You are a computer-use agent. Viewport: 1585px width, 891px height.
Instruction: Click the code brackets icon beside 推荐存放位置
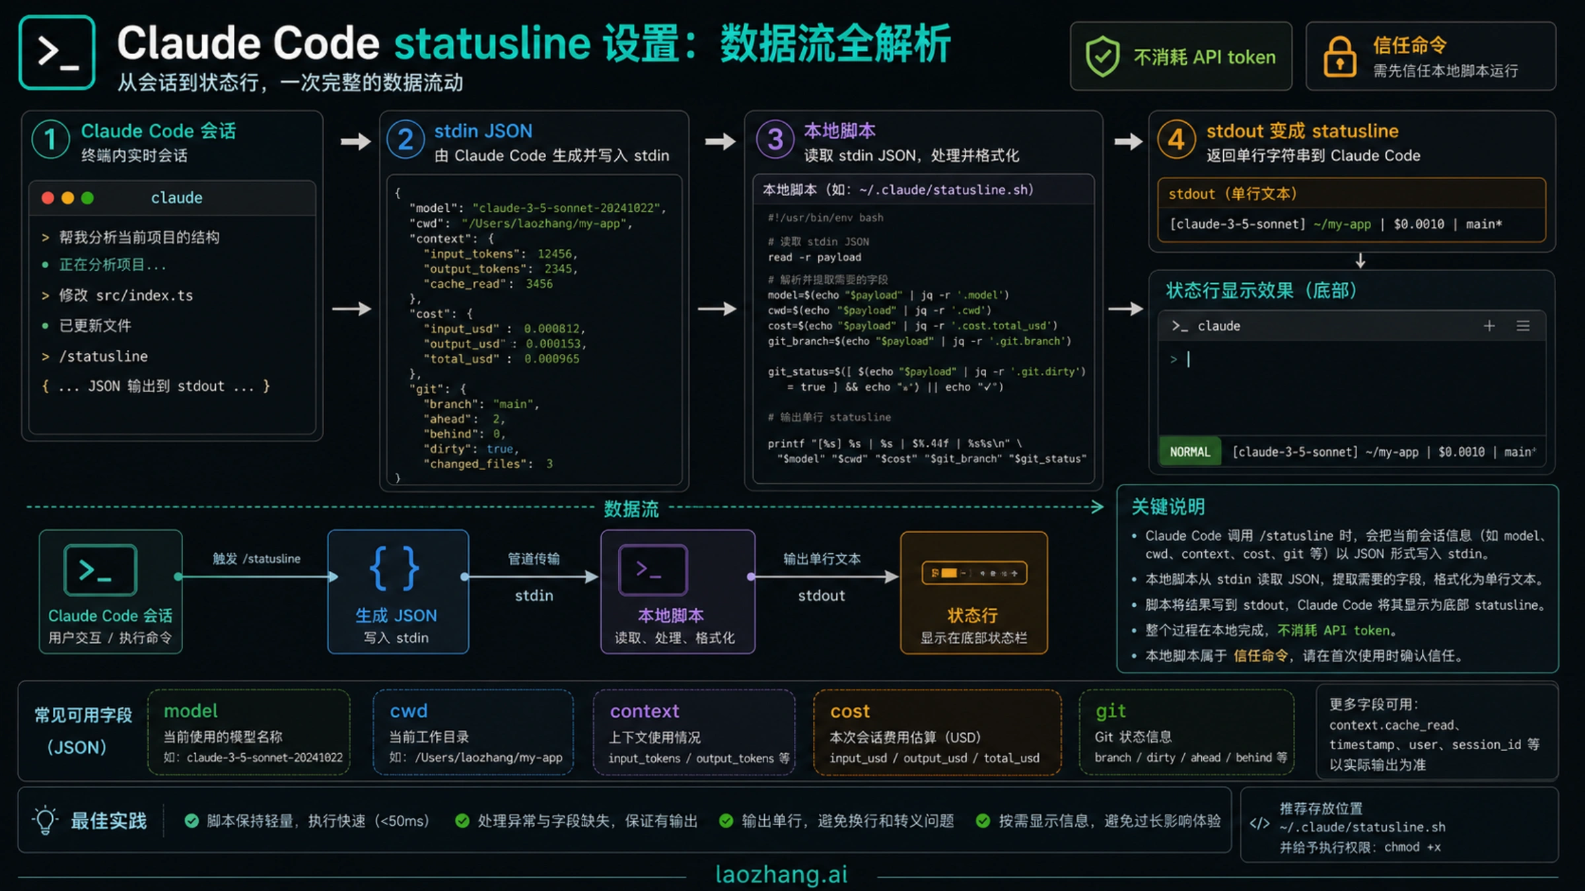[x=1259, y=823]
